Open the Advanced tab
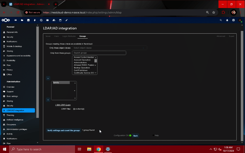This screenshot has height=153, width=245. pos(221,36)
